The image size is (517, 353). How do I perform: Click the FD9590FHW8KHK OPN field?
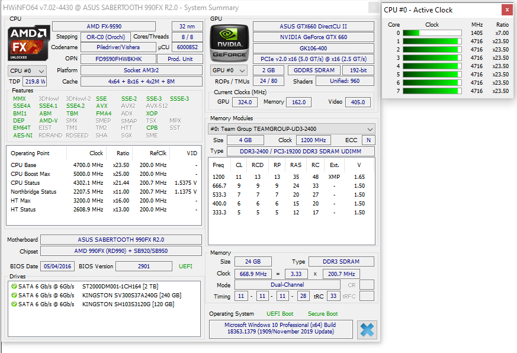coord(118,59)
